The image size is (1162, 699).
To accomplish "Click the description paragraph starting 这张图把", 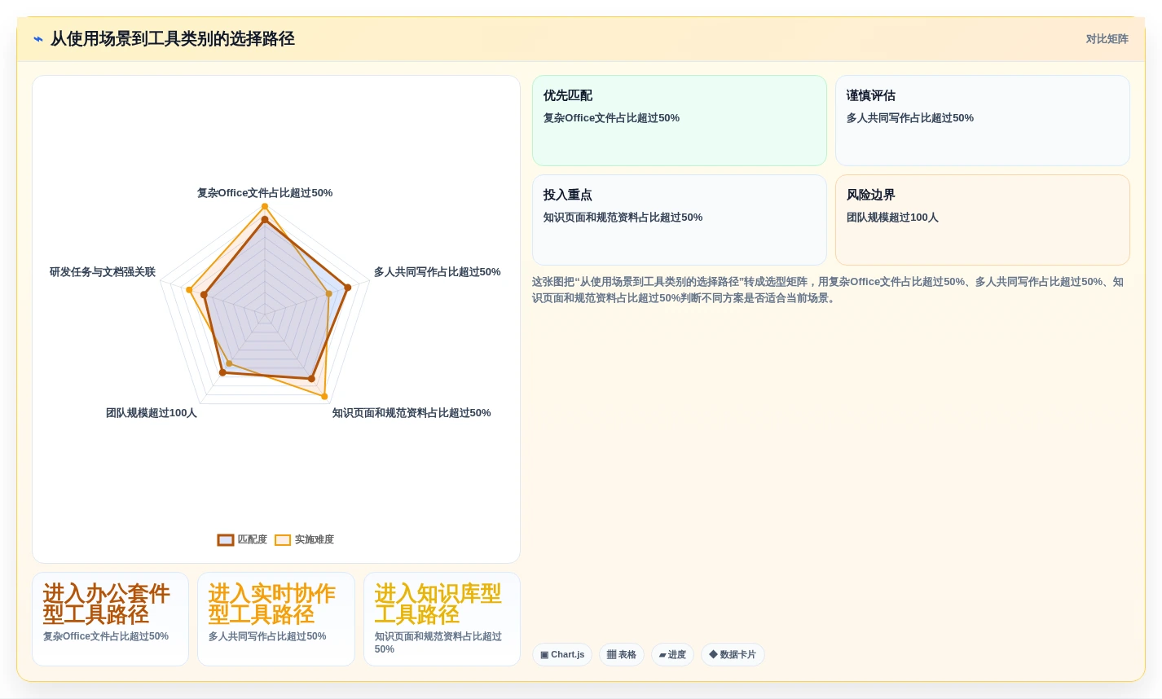I will point(828,290).
